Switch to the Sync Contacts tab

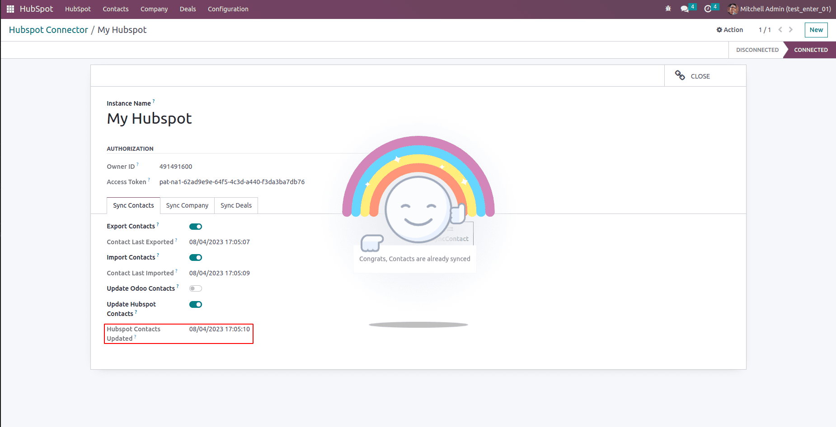[133, 205]
